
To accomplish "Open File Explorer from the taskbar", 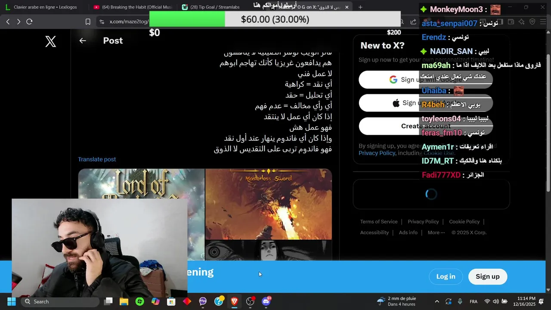I will pos(124,301).
